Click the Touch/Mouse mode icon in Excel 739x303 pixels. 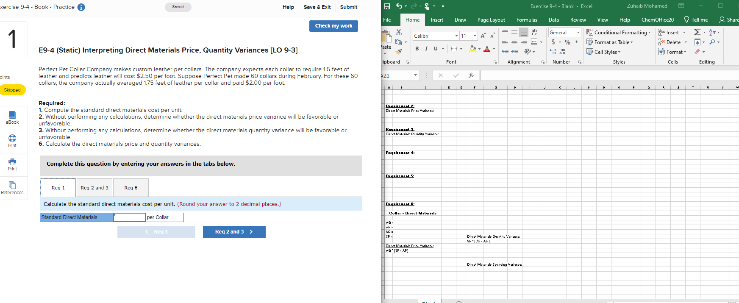point(427,6)
